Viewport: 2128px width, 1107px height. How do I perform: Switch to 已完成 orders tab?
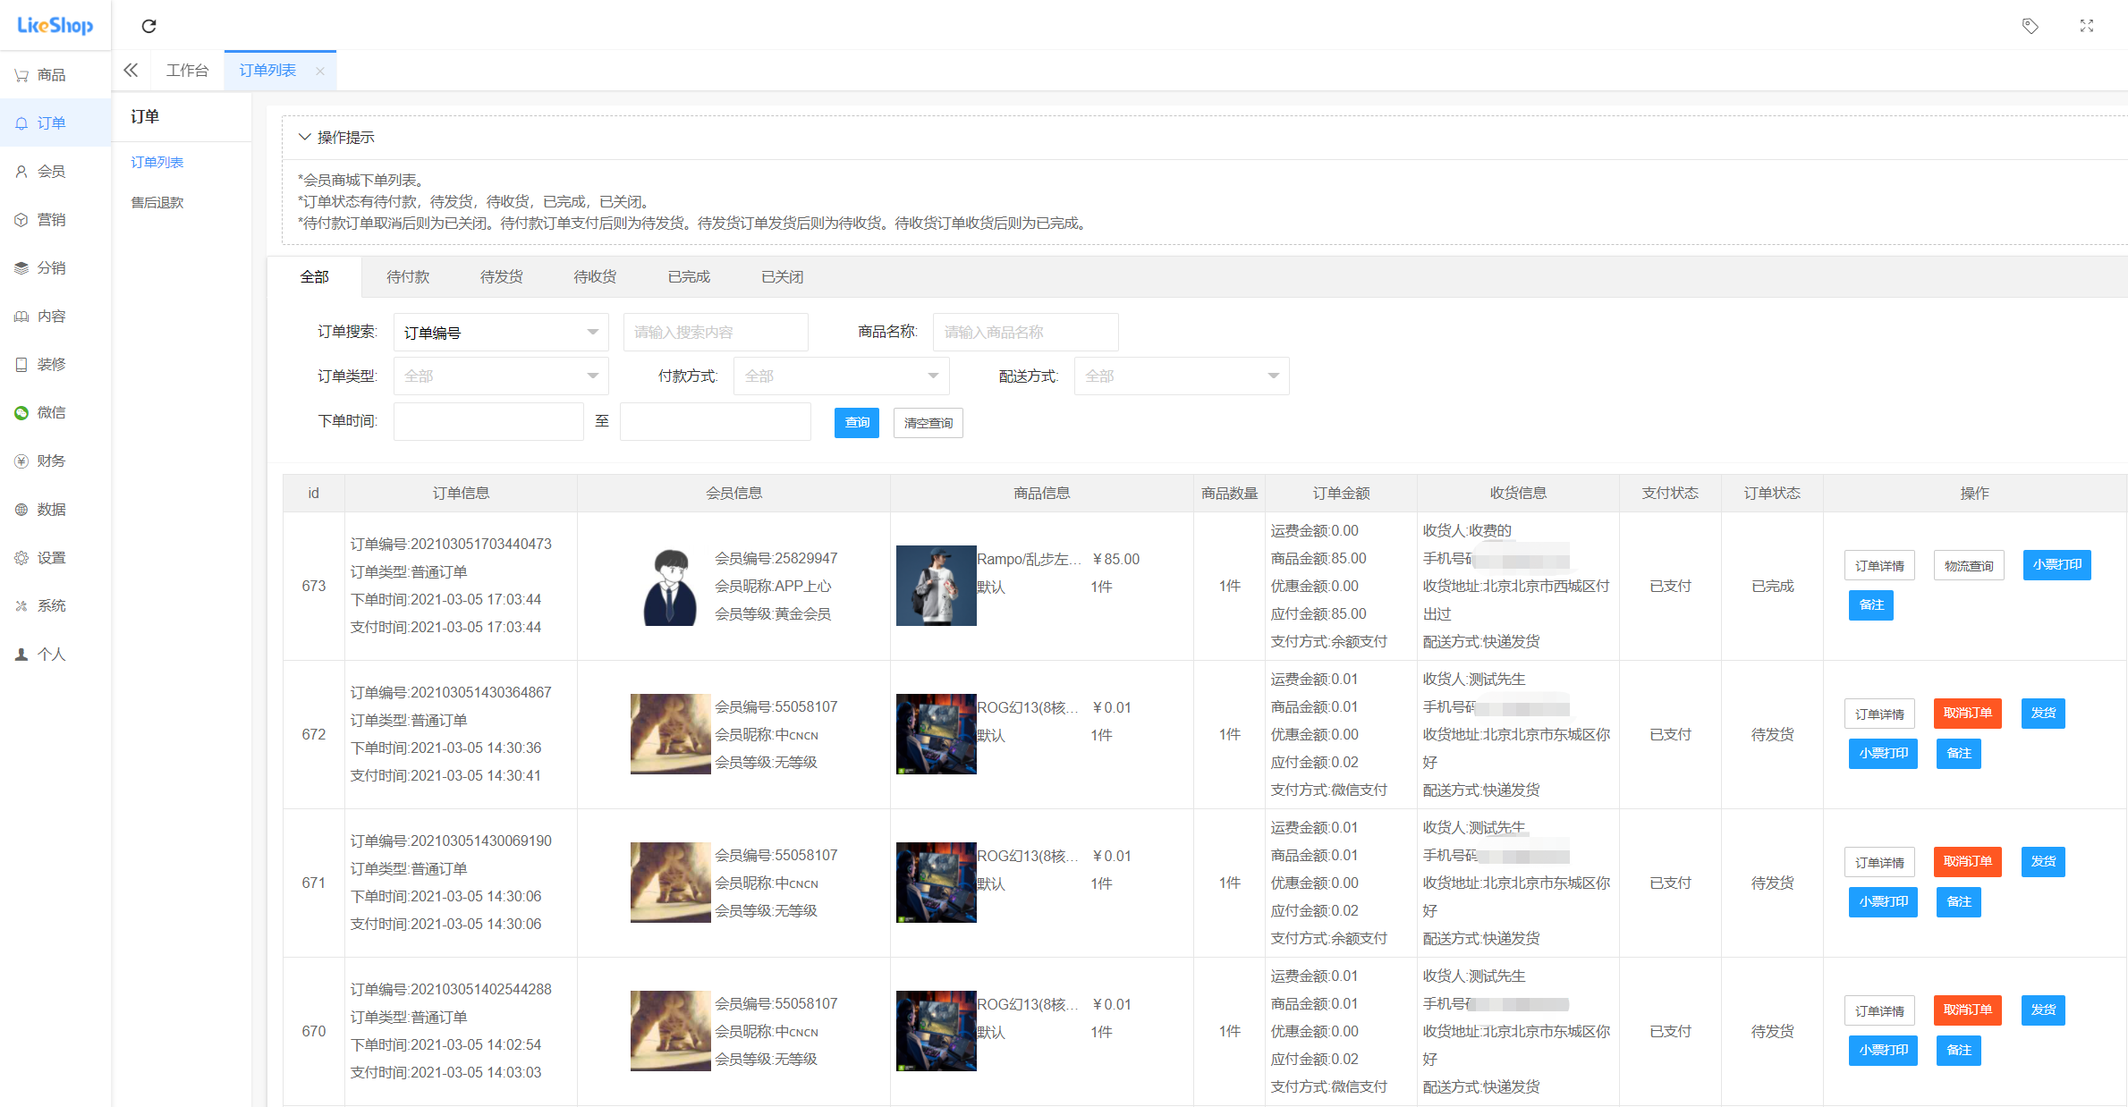tap(688, 277)
